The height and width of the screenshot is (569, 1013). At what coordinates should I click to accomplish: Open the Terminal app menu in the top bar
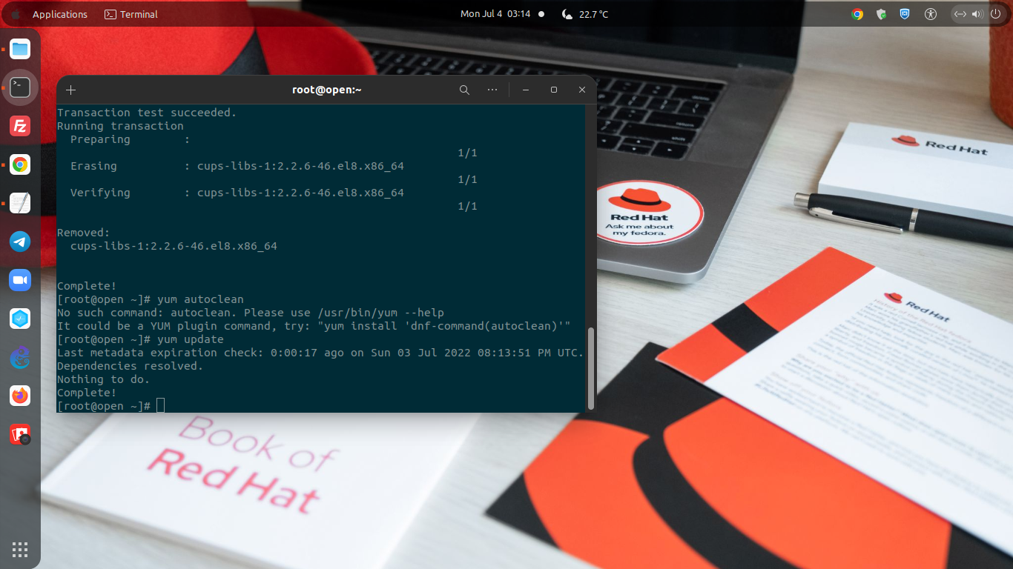tap(131, 14)
